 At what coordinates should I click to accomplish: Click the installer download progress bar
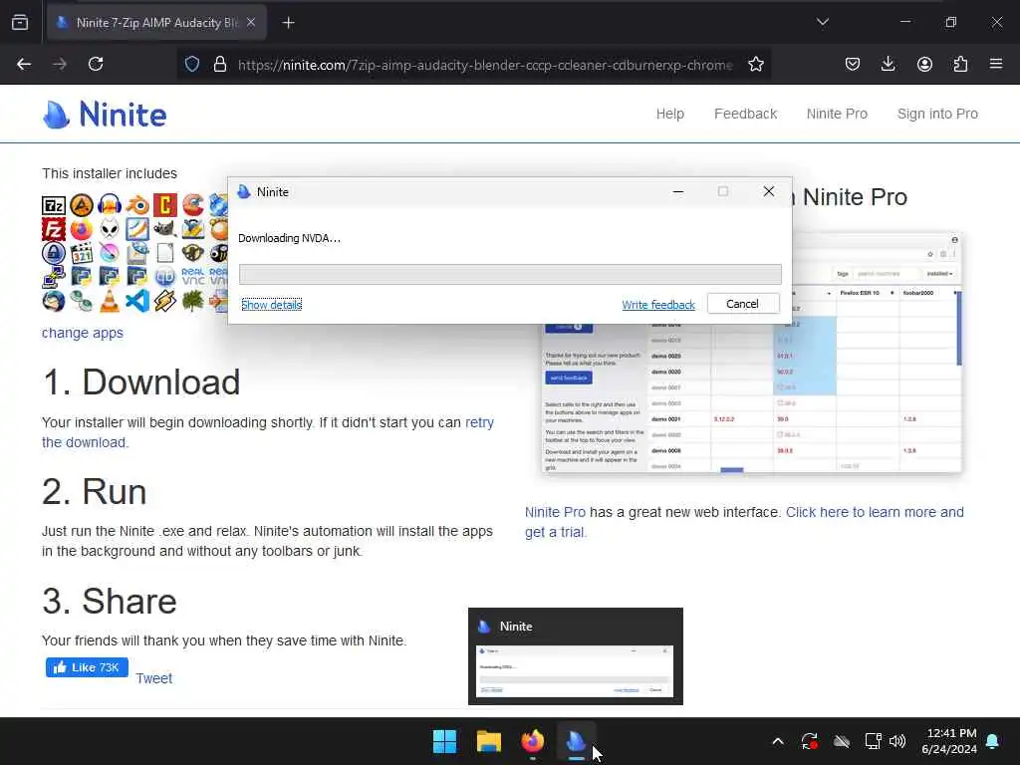[510, 275]
